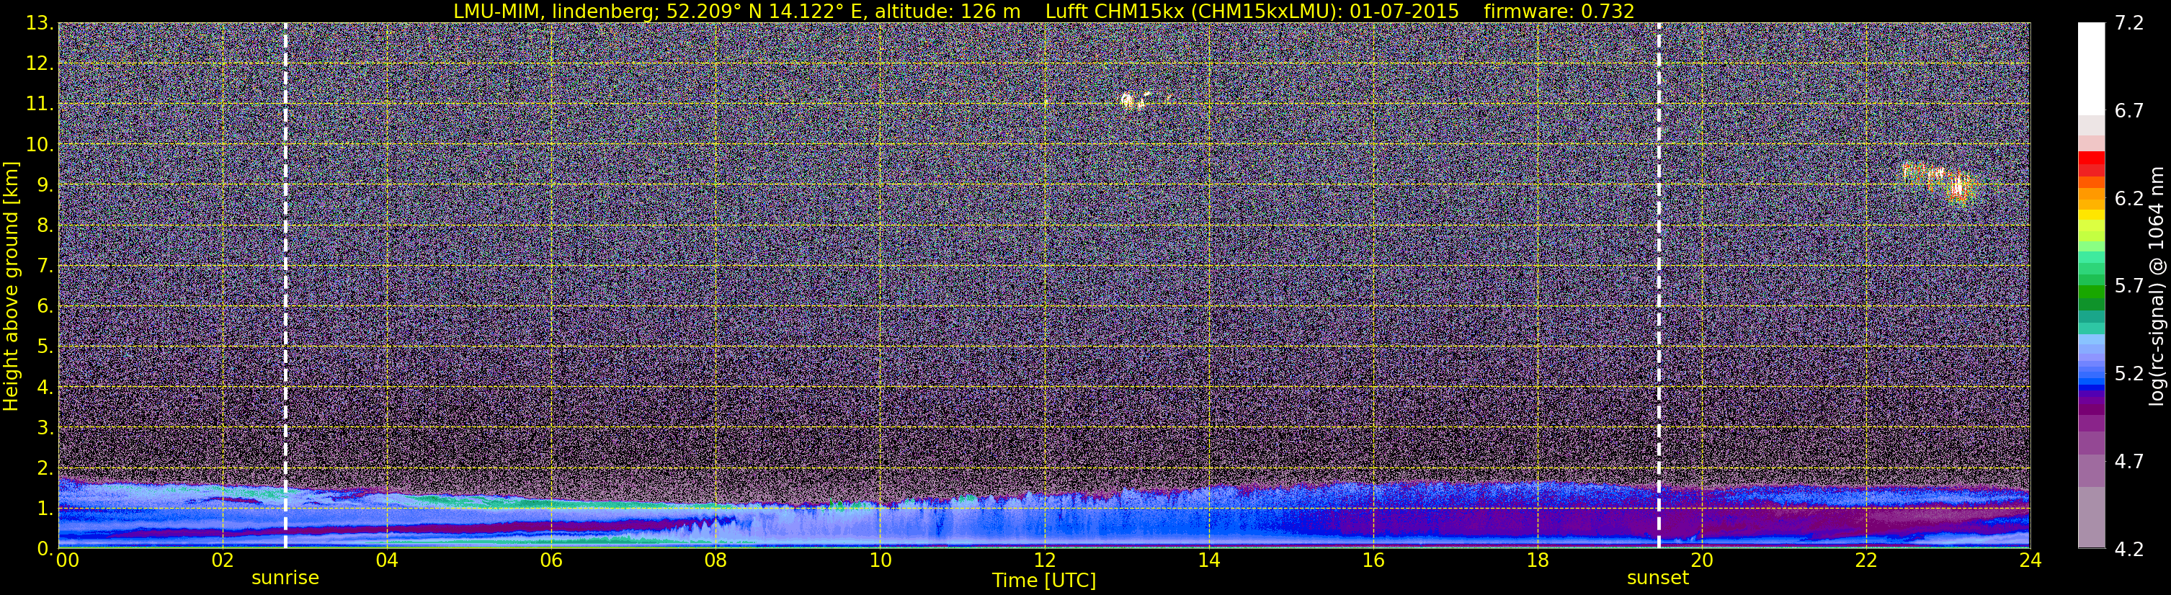Click the height axis tick label 5
Viewport: 2171px width, 595px height.
tap(44, 346)
